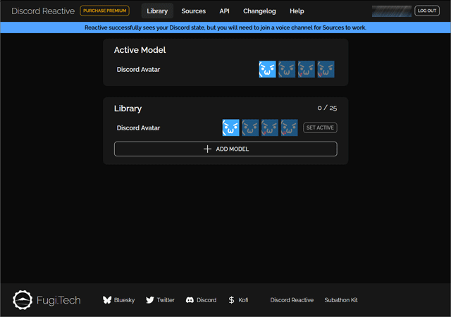The image size is (451, 317).
Task: Click the Fugi.Tech logo in the footer
Action: (x=23, y=300)
